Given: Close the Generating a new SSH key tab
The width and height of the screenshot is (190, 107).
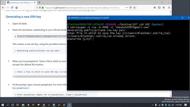Looking at the screenshot, I should pos(35,3).
